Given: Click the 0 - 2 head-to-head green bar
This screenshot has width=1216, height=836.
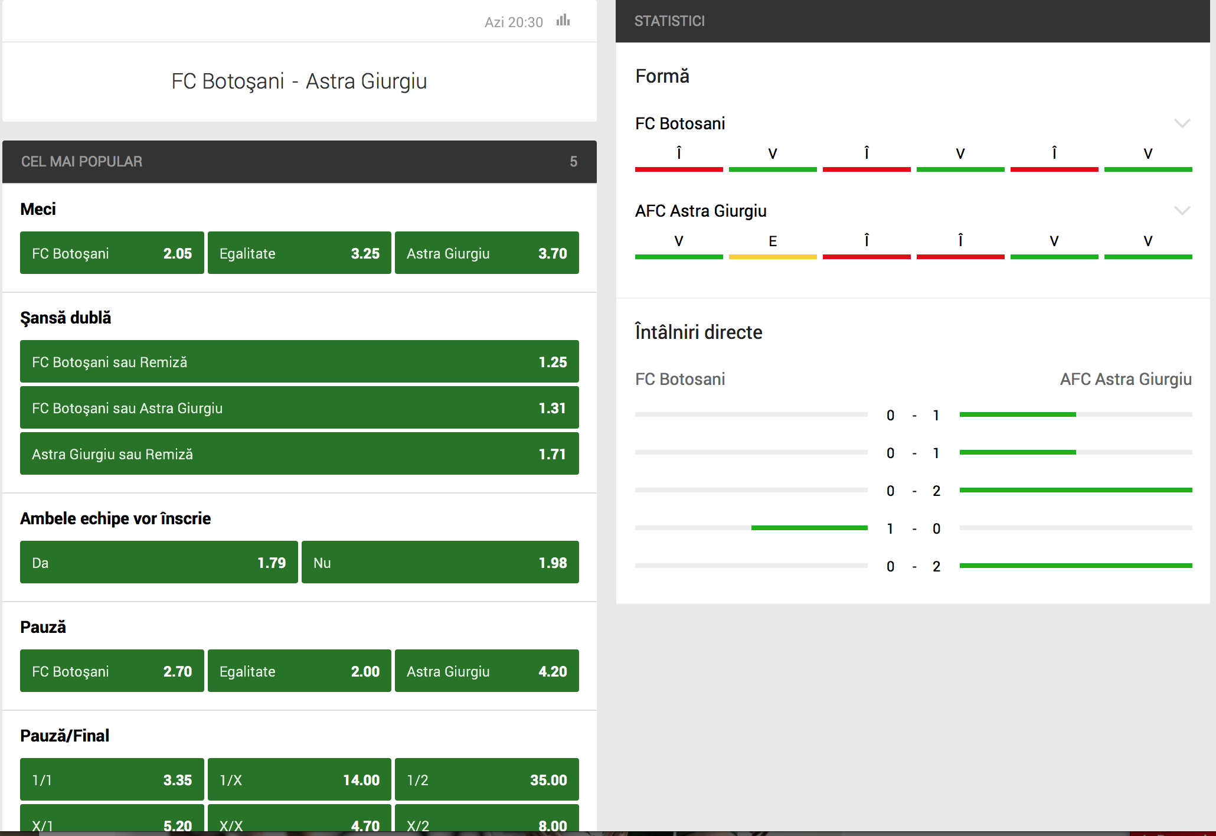Looking at the screenshot, I should coord(1075,490).
